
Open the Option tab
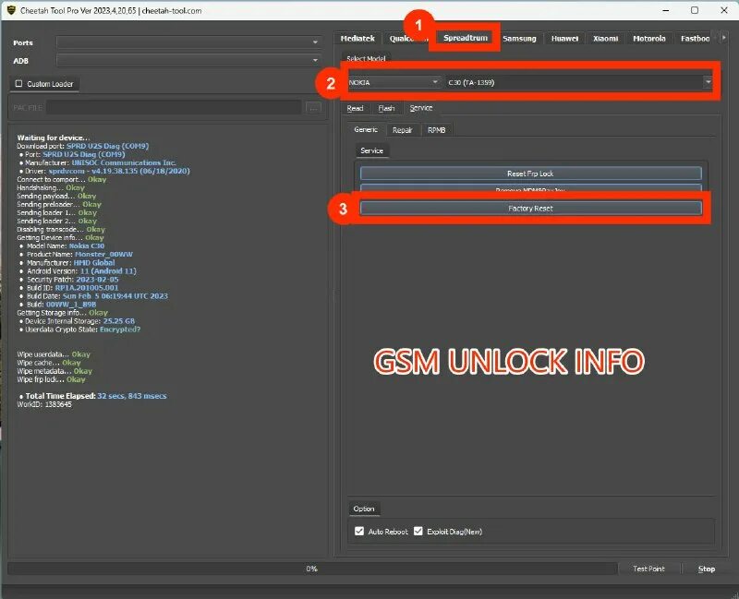363,509
